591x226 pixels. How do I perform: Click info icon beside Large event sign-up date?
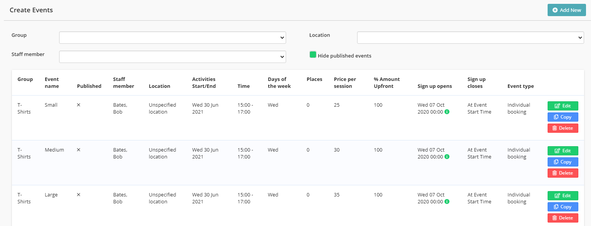pos(447,202)
